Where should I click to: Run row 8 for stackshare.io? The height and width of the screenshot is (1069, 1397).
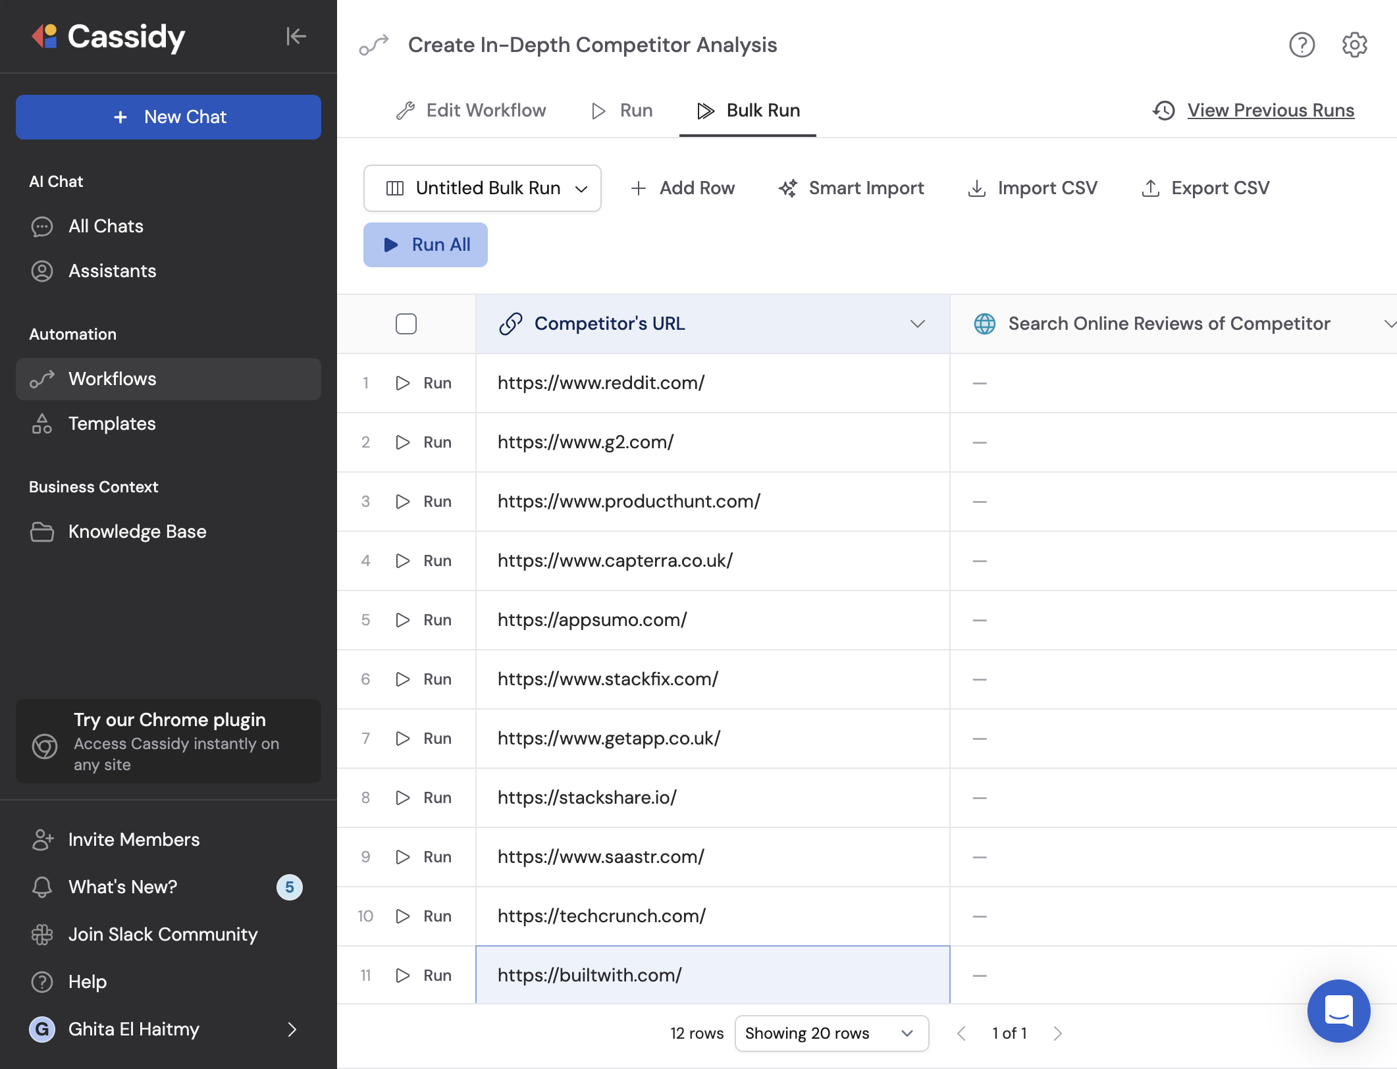[x=423, y=798]
